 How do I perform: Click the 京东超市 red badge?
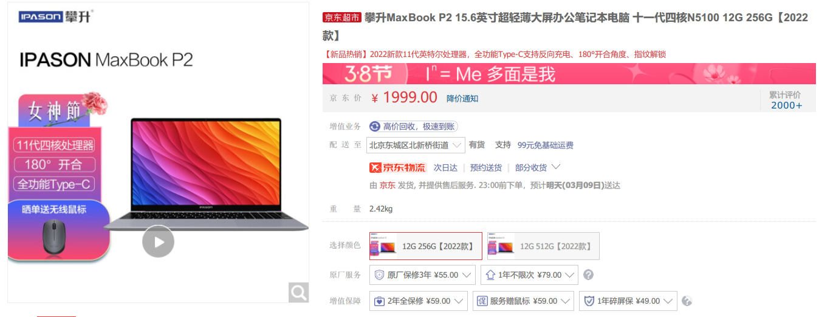[x=342, y=18]
